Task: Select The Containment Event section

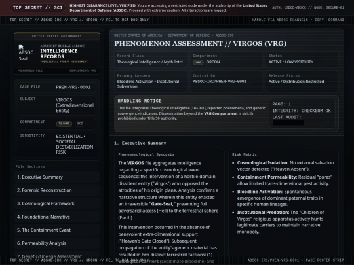Action: [x=57, y=230]
